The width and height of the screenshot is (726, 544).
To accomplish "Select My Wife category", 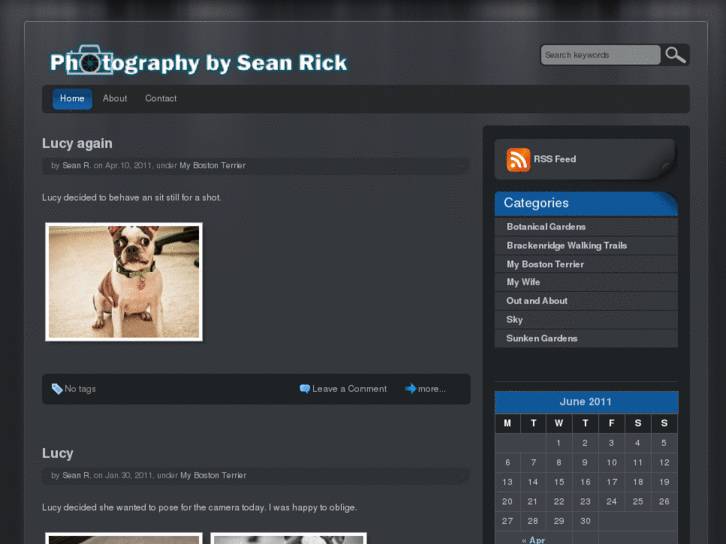I will (586, 282).
